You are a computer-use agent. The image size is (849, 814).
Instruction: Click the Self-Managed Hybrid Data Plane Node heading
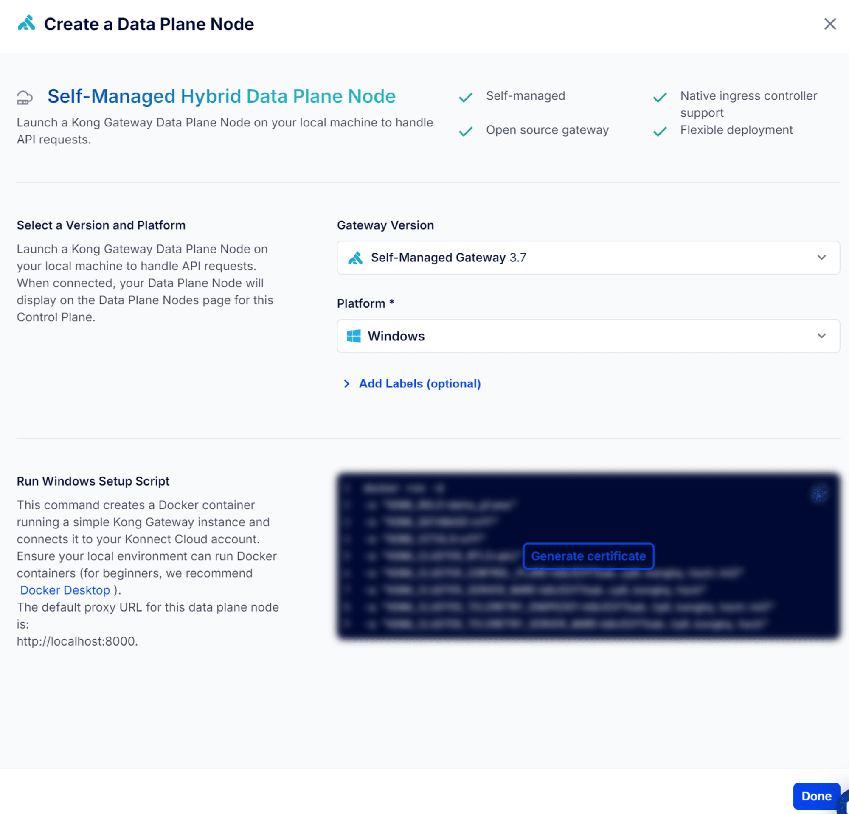pos(221,96)
